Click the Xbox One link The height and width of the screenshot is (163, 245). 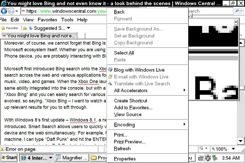[x=88, y=81]
